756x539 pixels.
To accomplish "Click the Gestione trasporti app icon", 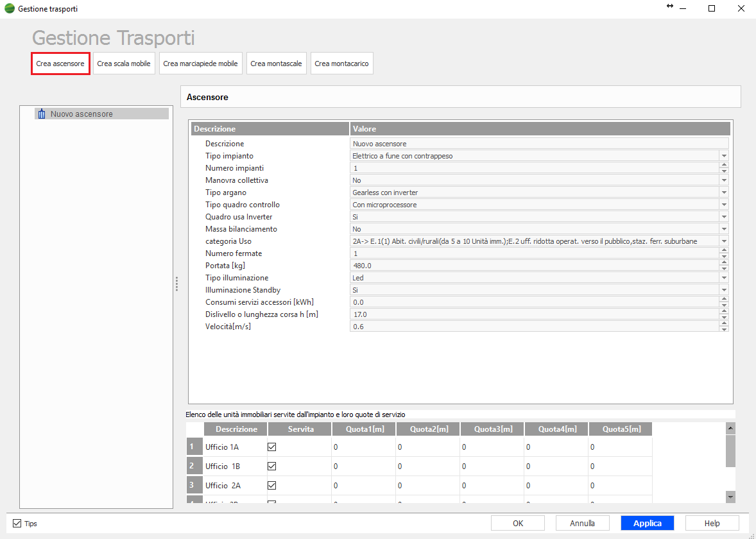I will coord(10,9).
